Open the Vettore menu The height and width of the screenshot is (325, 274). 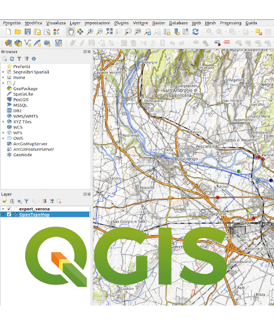point(141,23)
